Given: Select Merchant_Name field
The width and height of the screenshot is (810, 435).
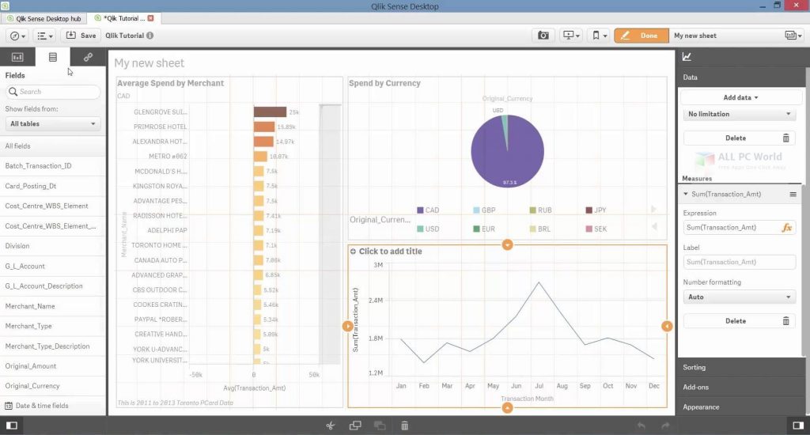Looking at the screenshot, I should click(53, 306).
